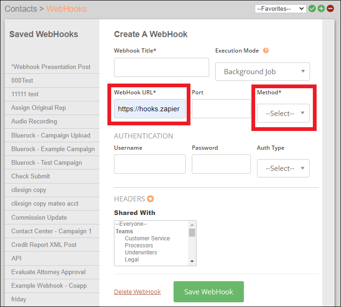341x307 pixels.
Task: Click the Username input field
Action: point(150,164)
